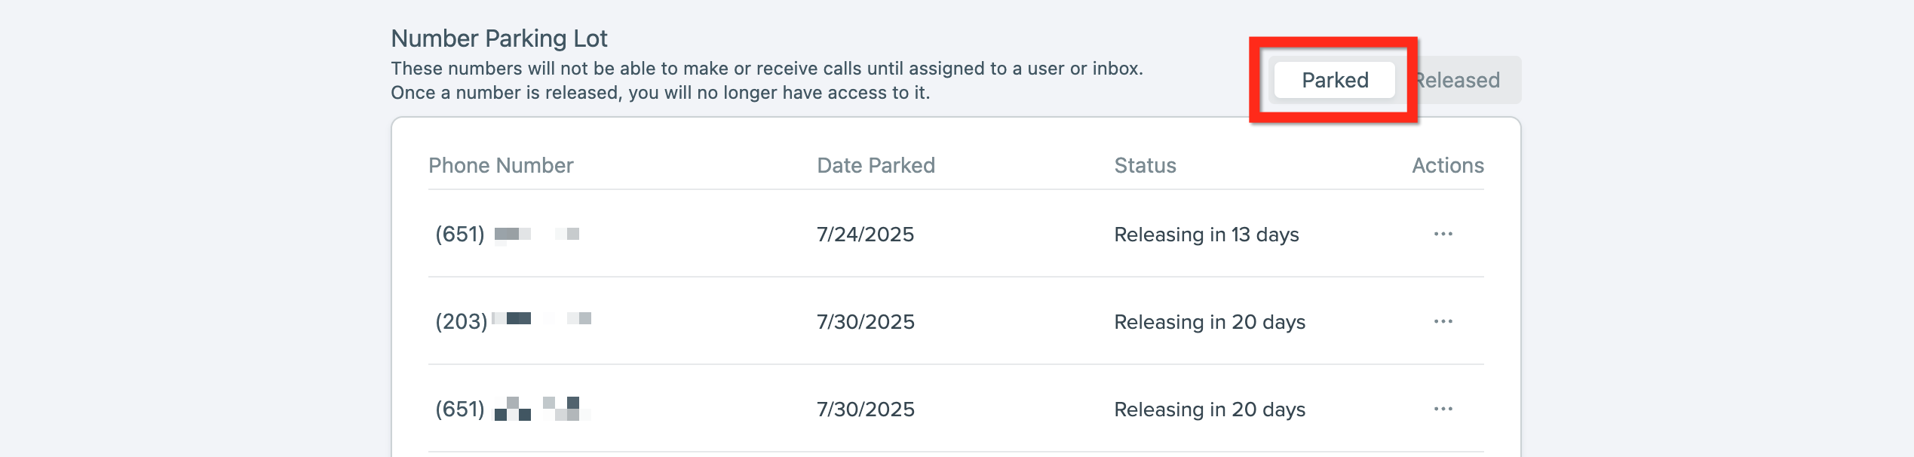Click the parked date in the (203) row
Screen dimensions: 1914x457
point(865,322)
